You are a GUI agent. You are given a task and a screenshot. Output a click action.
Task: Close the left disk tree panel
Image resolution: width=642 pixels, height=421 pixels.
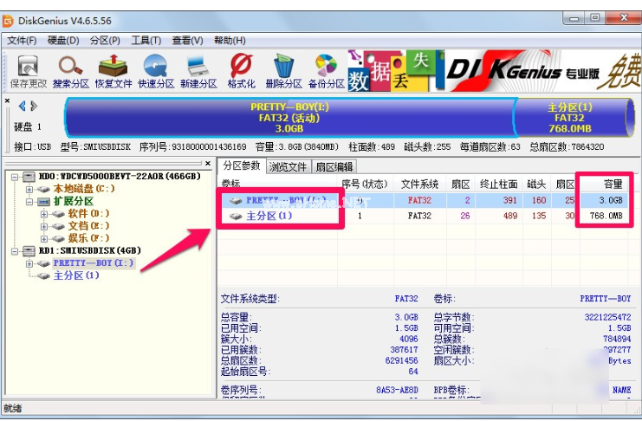tap(207, 163)
